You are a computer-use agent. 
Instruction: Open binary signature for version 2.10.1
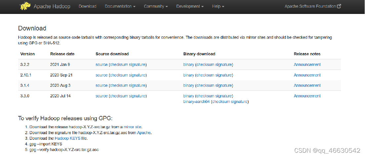(223, 75)
